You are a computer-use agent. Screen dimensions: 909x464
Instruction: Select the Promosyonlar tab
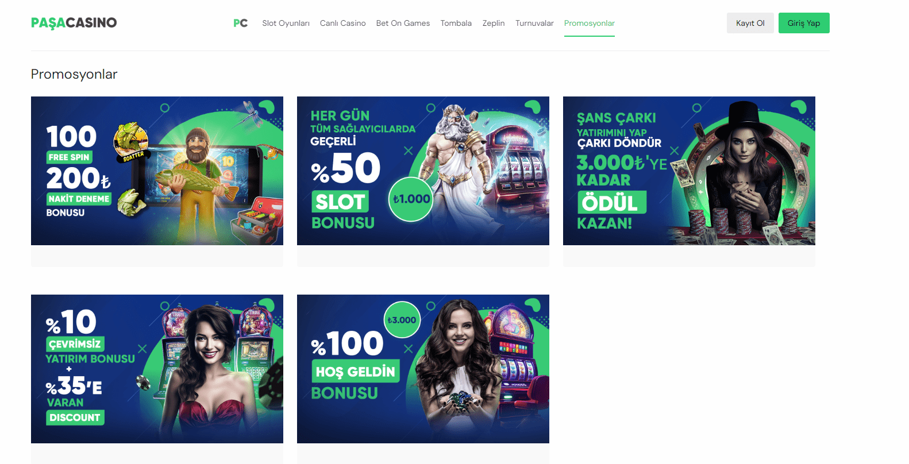point(589,23)
